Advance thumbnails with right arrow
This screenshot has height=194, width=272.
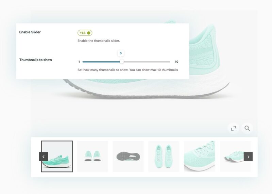[x=248, y=157]
